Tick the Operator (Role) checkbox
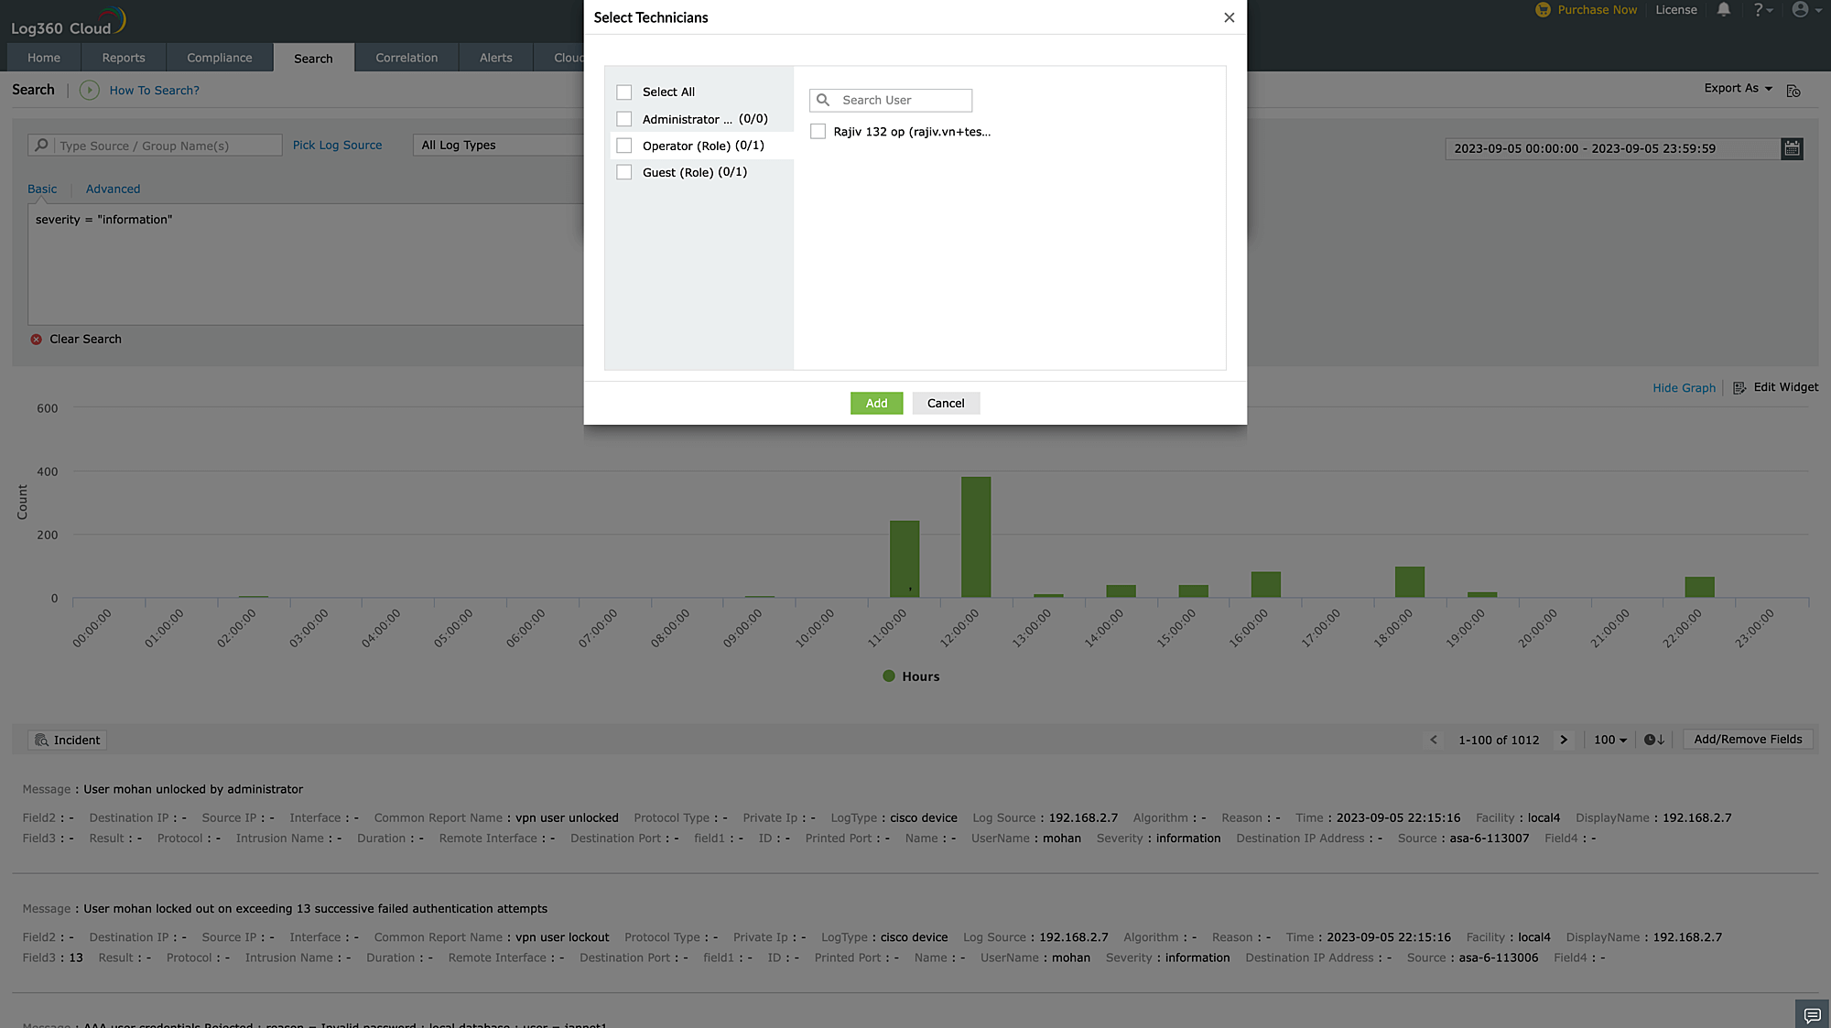Screen dimensions: 1831x1028 click(624, 146)
